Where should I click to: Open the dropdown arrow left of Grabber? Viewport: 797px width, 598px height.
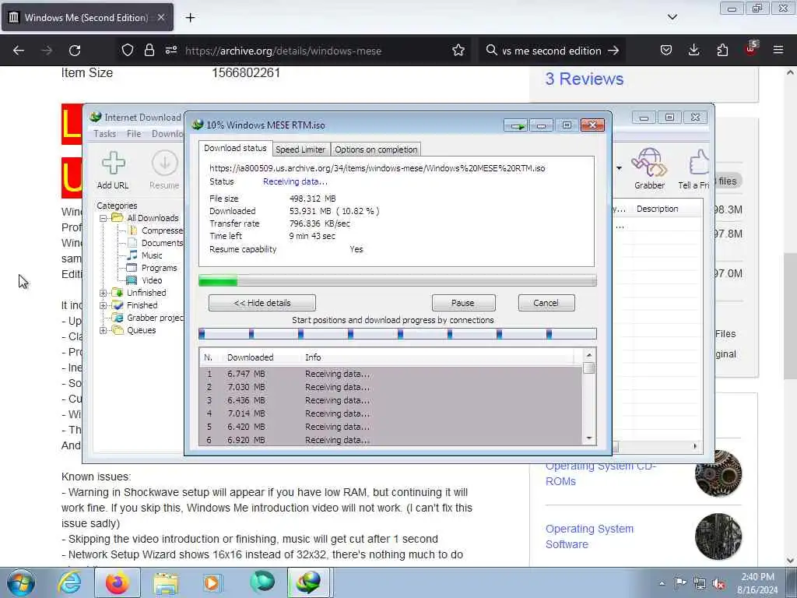tap(619, 168)
